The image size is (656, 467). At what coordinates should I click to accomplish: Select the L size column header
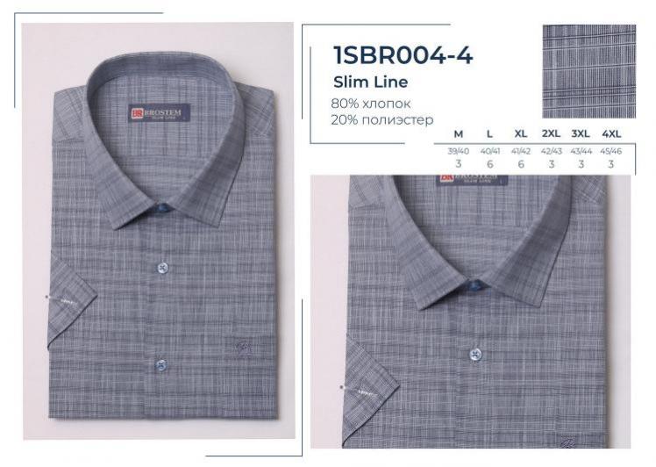click(x=489, y=134)
